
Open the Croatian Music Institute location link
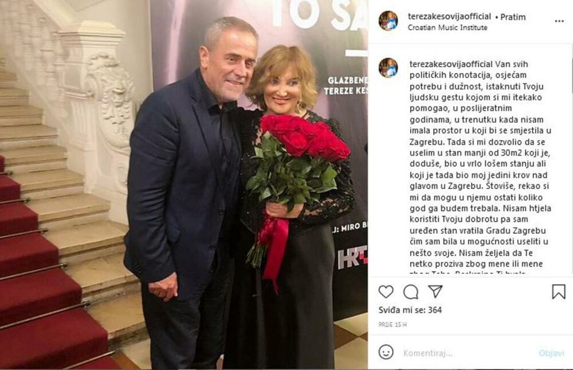(448, 27)
